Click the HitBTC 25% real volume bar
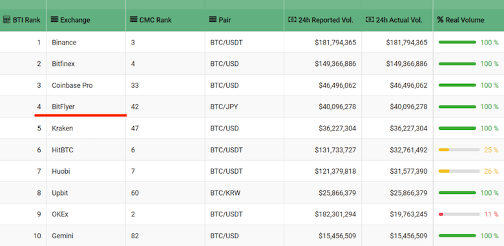 (x=459, y=150)
